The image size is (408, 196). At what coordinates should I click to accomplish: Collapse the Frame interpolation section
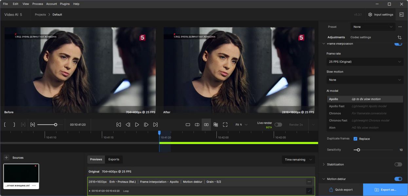[324, 43]
